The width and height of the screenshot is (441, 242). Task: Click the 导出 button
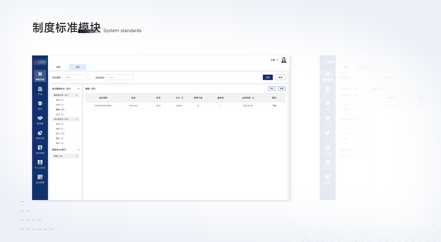click(272, 89)
